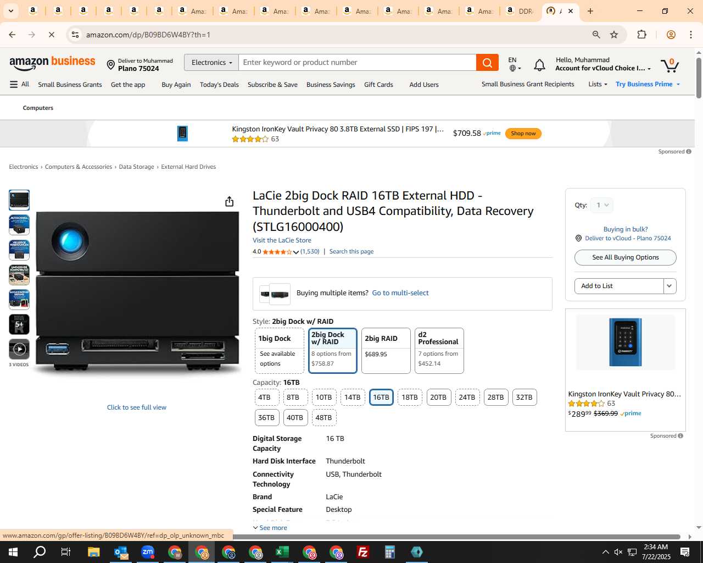
Task: Open the browser Extensions puzzle icon
Action: (x=641, y=35)
